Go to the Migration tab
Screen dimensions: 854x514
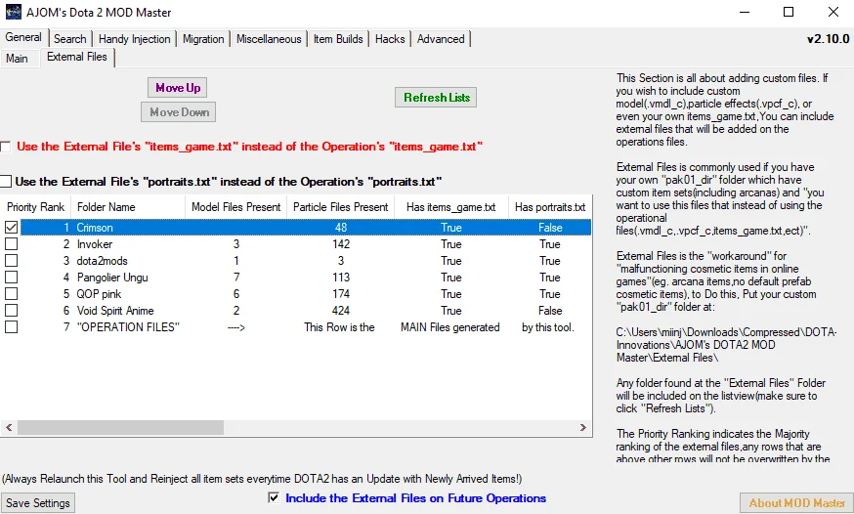tap(203, 39)
